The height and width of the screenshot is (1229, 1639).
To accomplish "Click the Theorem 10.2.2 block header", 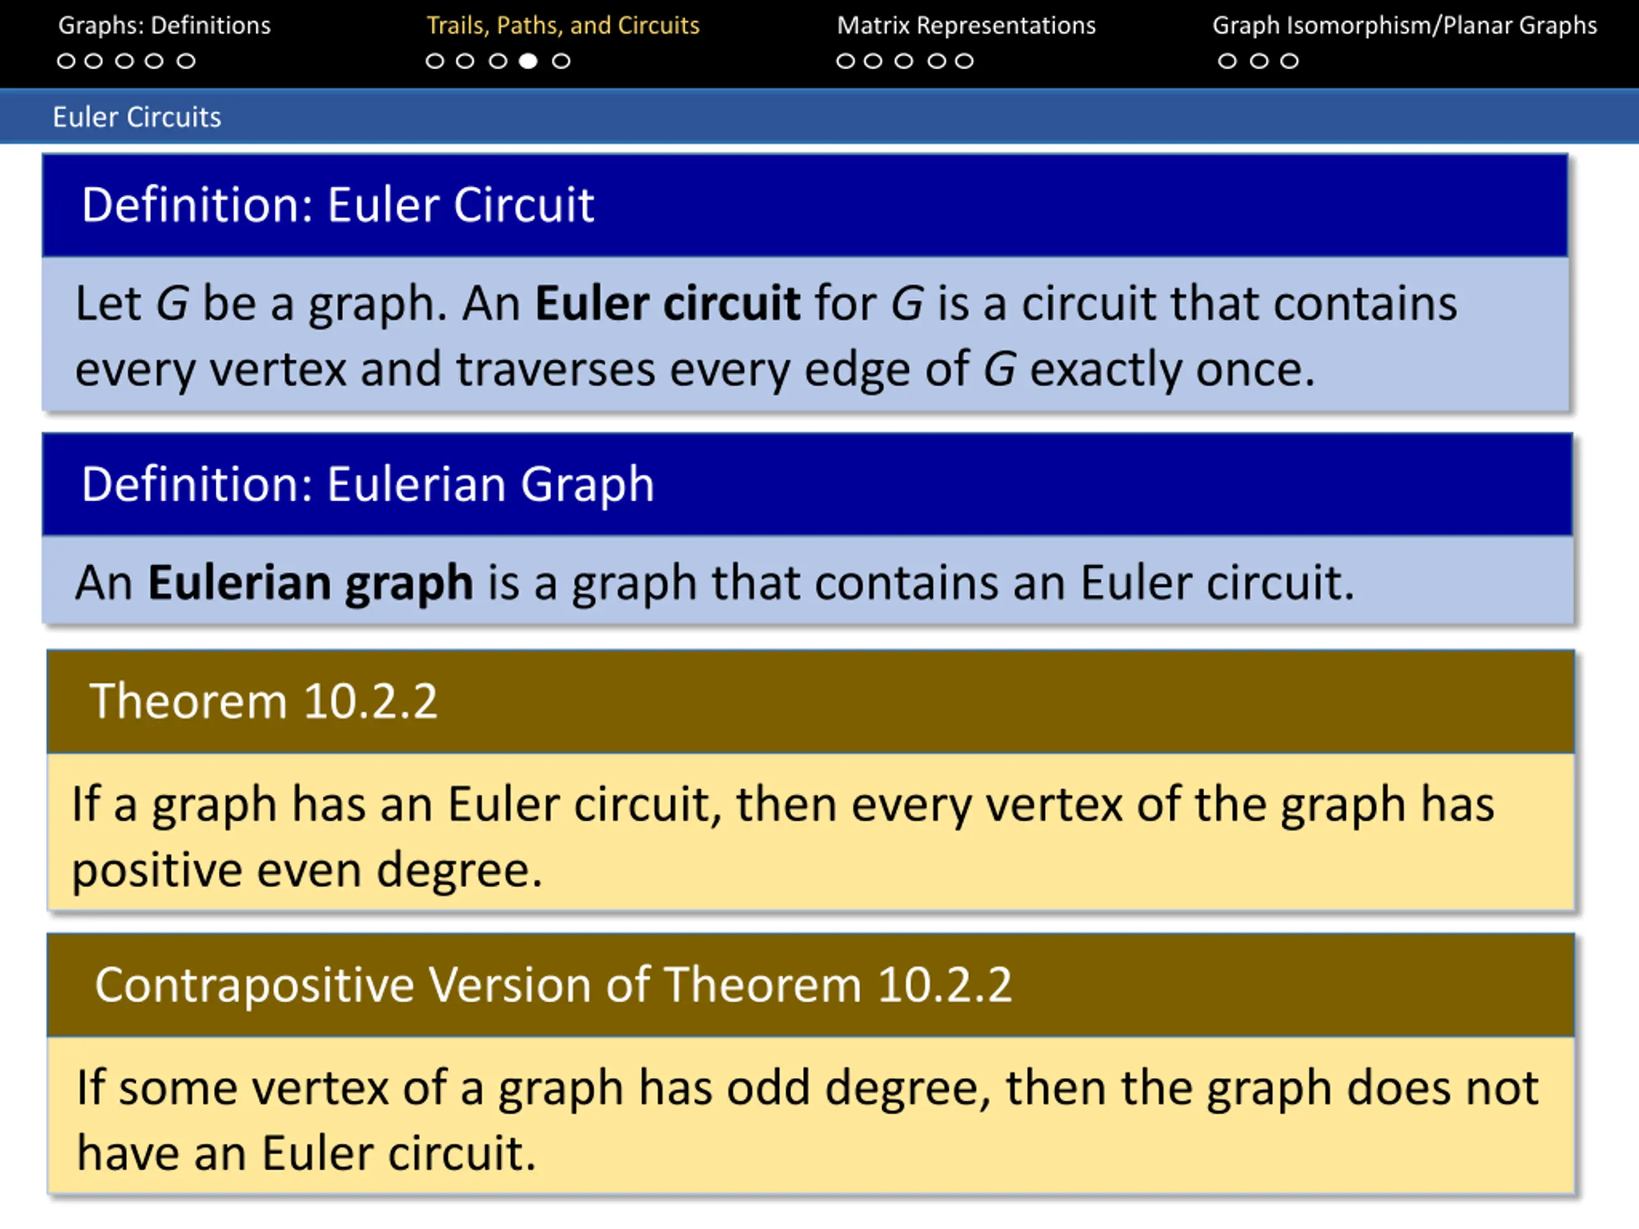I will pos(811,702).
